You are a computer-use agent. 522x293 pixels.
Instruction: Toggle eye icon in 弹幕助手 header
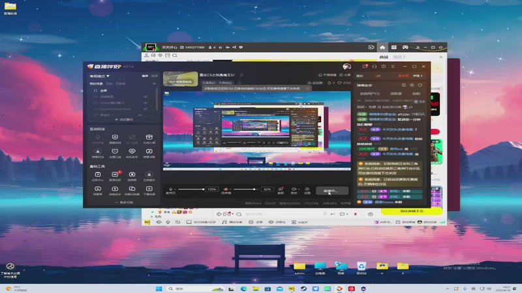pos(412,85)
